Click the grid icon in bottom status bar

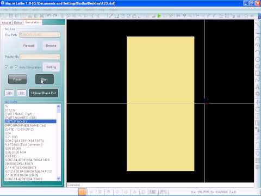coord(163,192)
